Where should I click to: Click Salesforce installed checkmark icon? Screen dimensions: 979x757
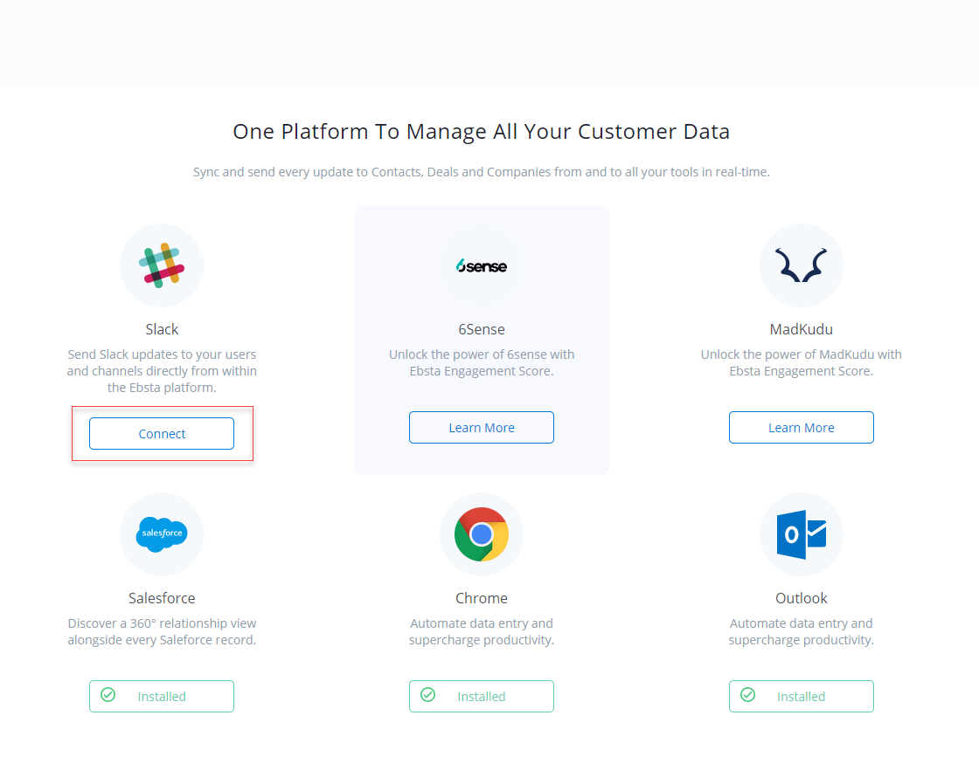pyautogui.click(x=108, y=696)
